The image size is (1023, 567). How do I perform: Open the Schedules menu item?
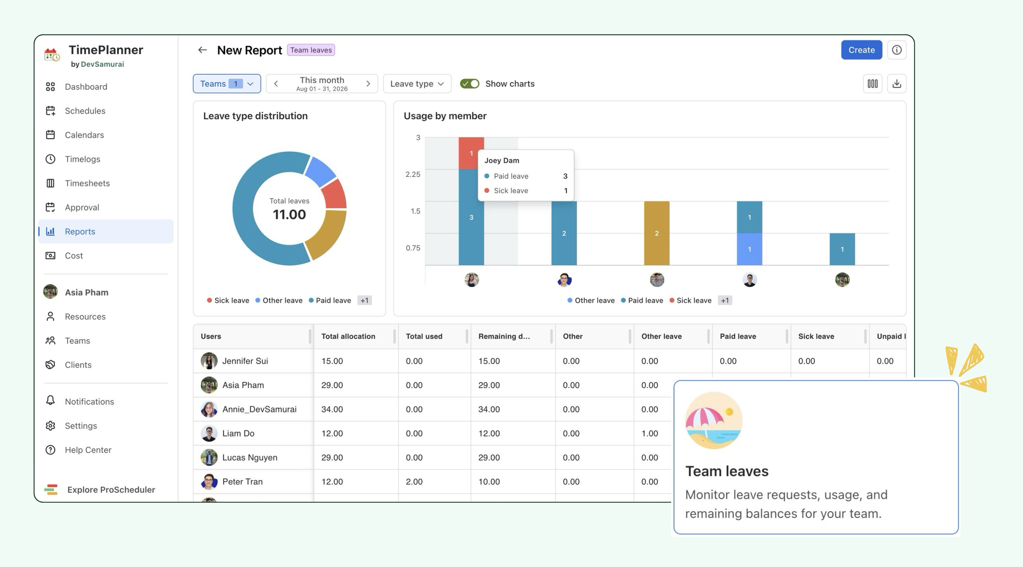[106, 111]
